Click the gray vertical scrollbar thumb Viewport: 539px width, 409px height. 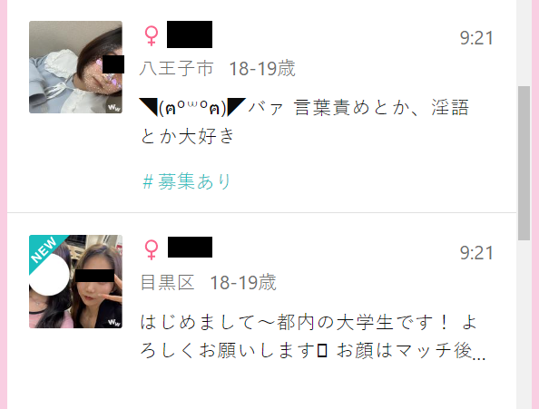tap(524, 163)
